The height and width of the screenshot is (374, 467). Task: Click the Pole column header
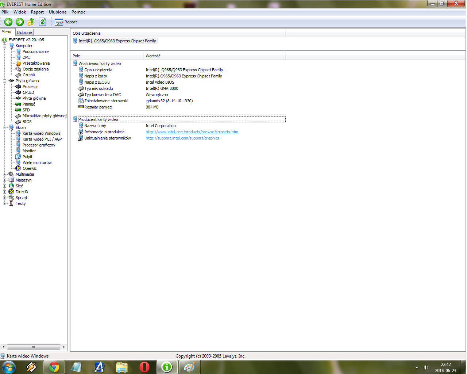pos(107,56)
